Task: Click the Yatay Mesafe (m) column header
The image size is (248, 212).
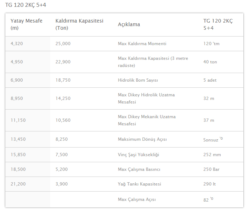Action: (26, 24)
